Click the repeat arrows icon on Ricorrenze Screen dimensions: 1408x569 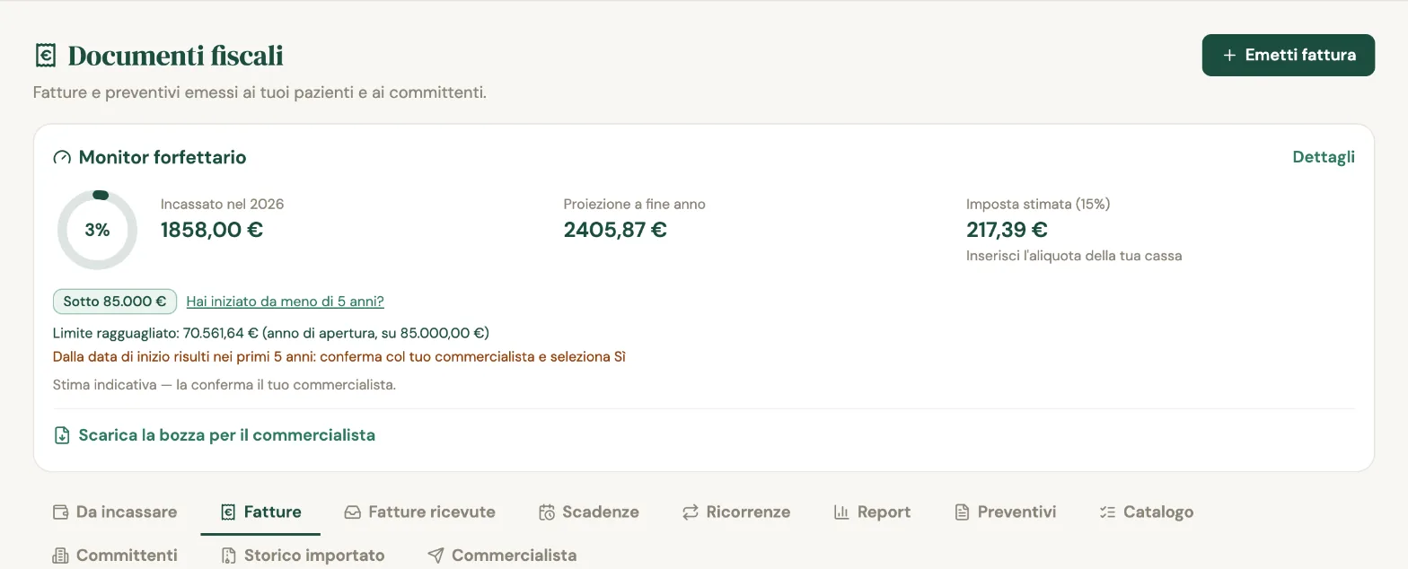coord(690,512)
